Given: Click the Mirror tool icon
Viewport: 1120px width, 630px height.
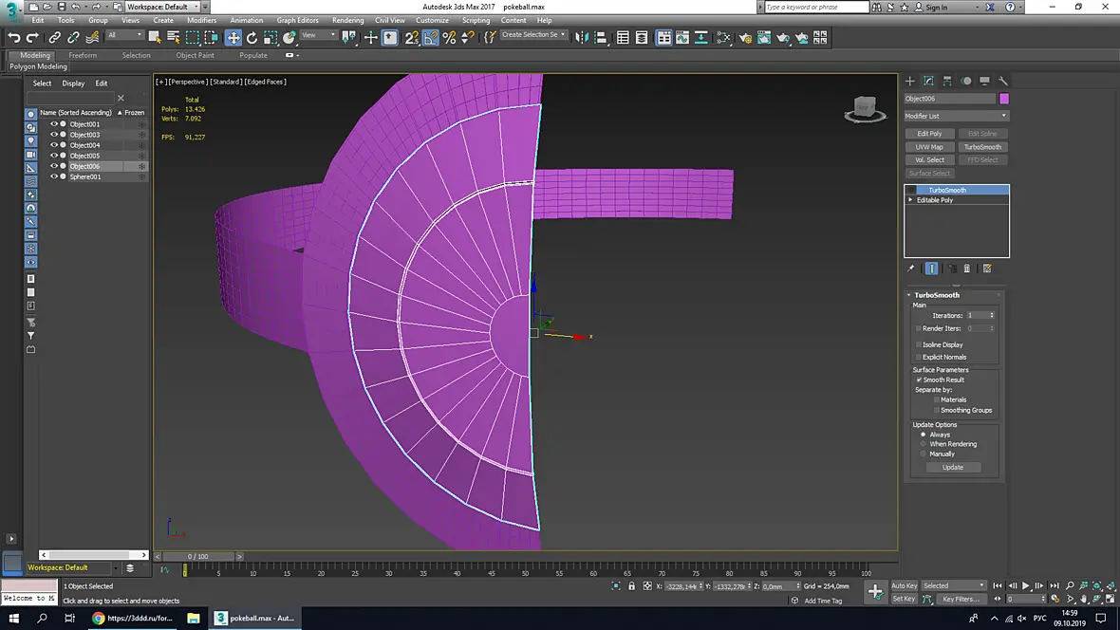Looking at the screenshot, I should [x=582, y=38].
